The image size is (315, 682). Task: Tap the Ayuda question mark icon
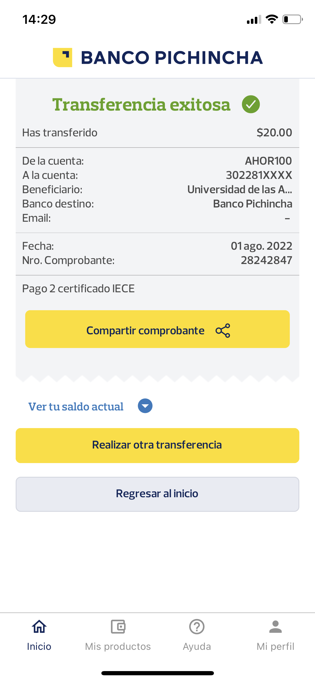(x=197, y=627)
